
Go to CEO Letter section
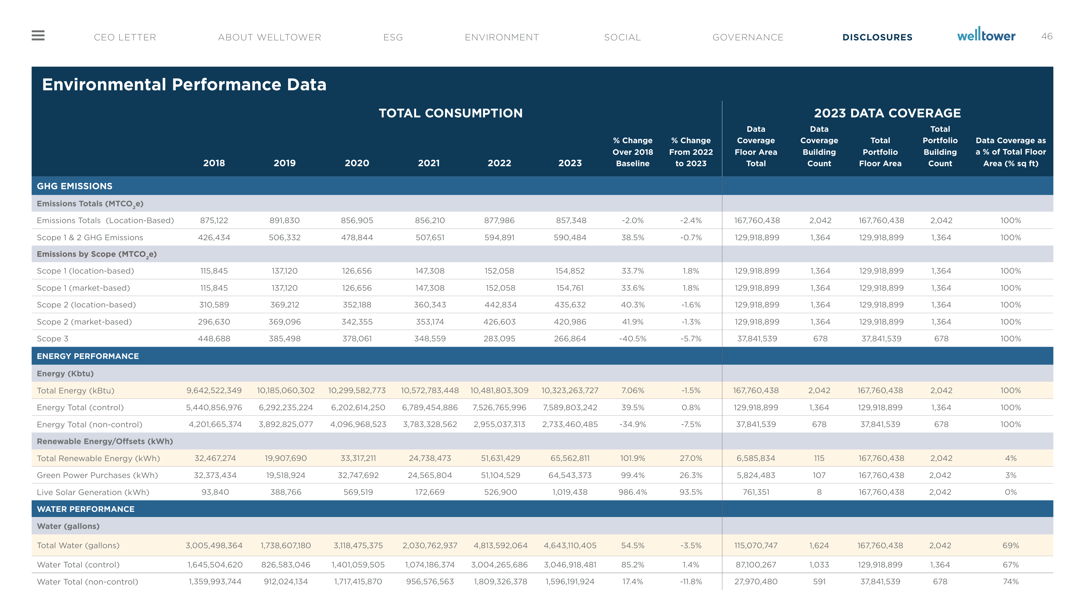125,37
